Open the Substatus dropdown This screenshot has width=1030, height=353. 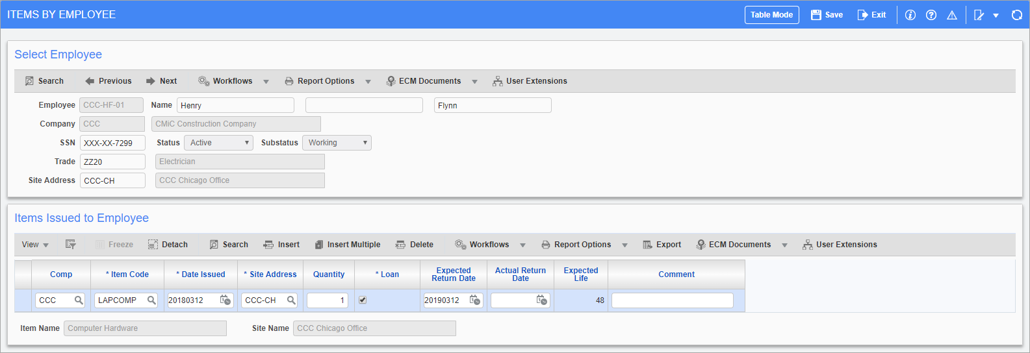pos(337,143)
